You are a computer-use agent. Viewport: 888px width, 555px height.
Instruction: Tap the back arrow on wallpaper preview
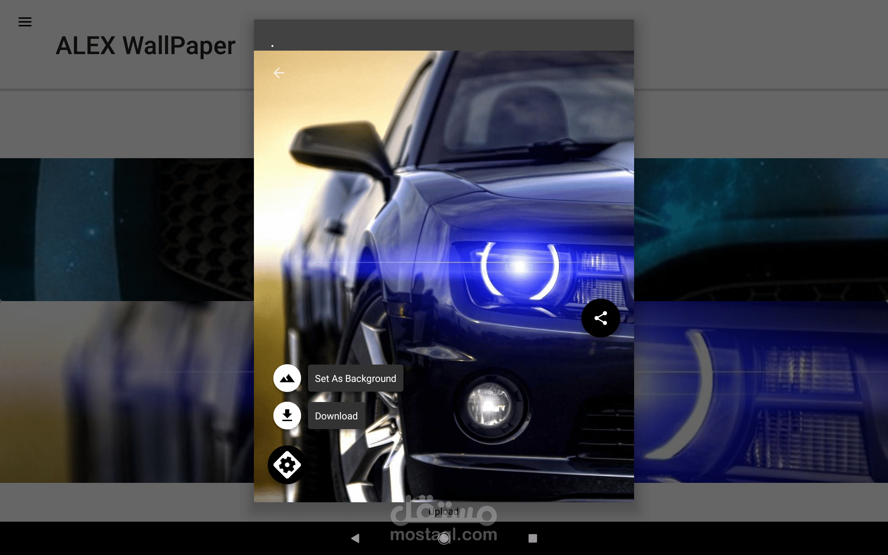[x=279, y=73]
